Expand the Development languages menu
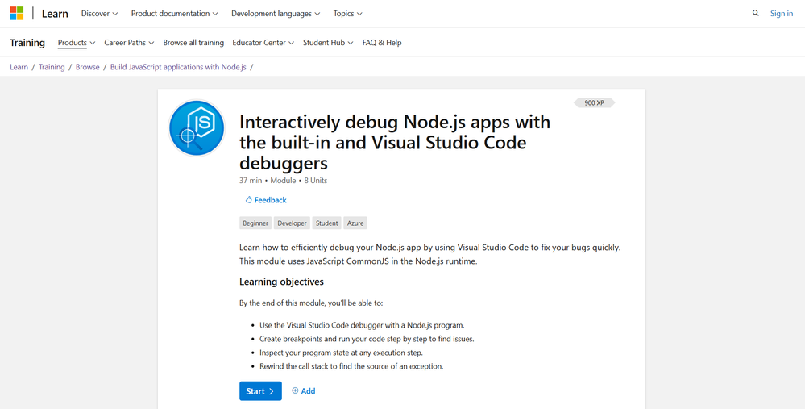 pyautogui.click(x=276, y=14)
